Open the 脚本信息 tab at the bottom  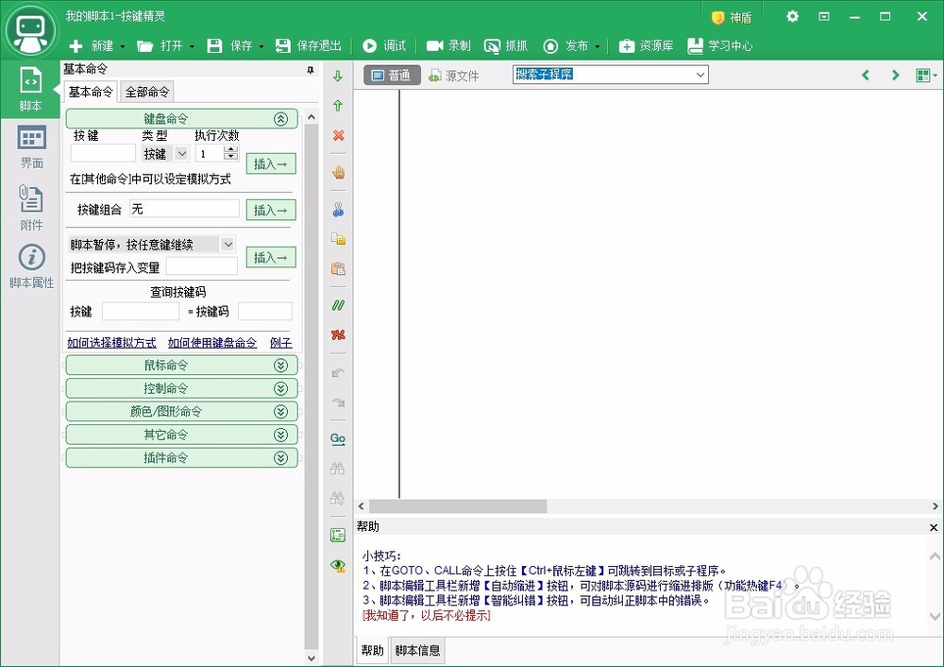point(417,650)
